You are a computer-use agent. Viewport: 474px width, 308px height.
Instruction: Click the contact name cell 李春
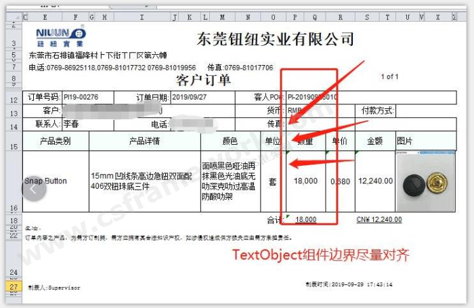pos(70,125)
